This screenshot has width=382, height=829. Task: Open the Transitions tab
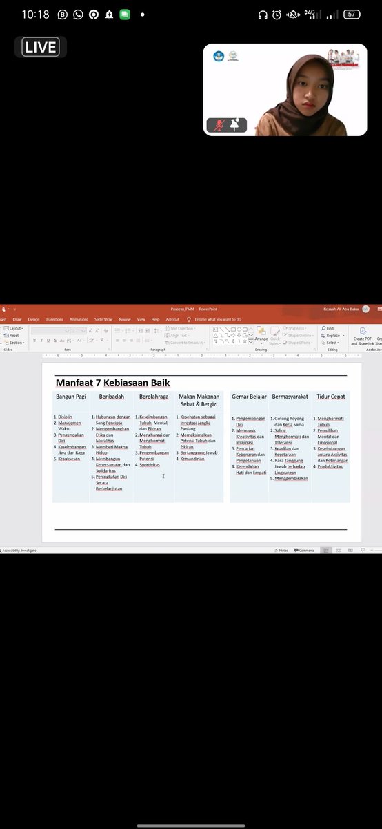(x=54, y=319)
